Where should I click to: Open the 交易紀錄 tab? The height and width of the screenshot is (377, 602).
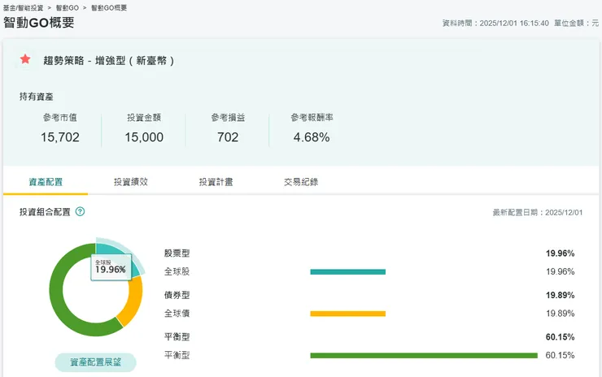[301, 182]
